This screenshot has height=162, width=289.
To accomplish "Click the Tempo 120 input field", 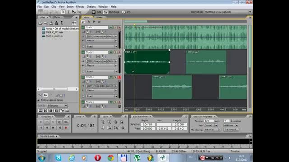I will click(x=209, y=121).
